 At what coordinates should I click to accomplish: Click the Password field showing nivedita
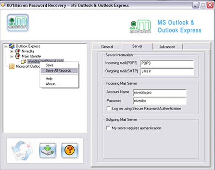pyautogui.click(x=159, y=101)
